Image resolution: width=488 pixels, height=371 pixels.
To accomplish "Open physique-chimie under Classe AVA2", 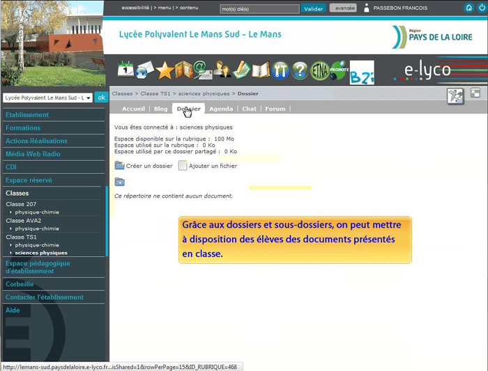I will pos(37,229).
